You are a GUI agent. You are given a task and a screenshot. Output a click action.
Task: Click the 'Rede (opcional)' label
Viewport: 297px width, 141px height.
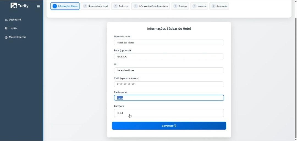click(122, 50)
